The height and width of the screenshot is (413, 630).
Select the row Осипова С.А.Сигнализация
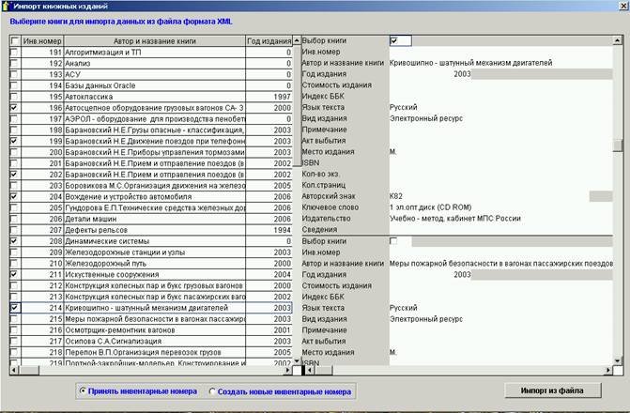[x=151, y=341]
